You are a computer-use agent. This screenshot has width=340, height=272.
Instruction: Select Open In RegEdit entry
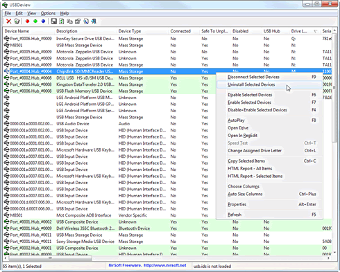pyautogui.click(x=270, y=136)
